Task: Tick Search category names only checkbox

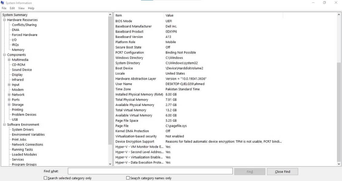Action: [128, 178]
